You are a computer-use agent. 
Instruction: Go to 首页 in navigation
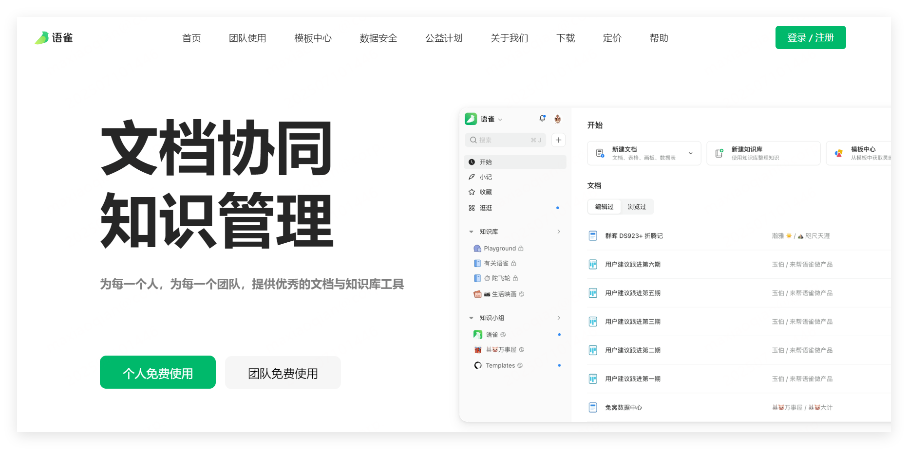point(191,38)
